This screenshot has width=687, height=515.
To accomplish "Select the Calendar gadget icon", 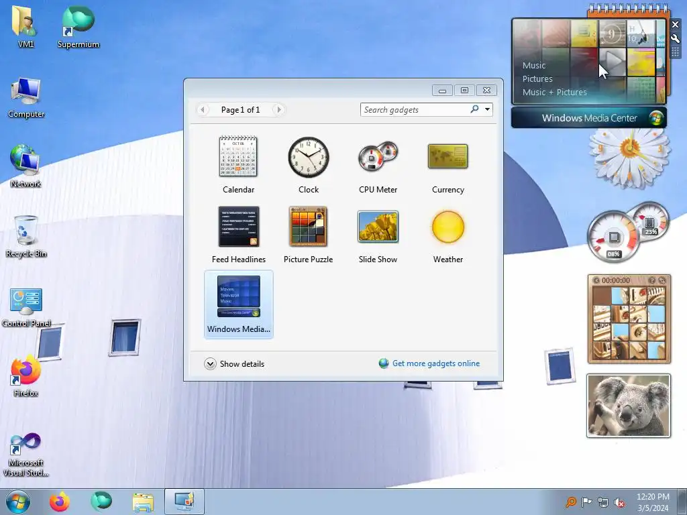I will click(238, 156).
